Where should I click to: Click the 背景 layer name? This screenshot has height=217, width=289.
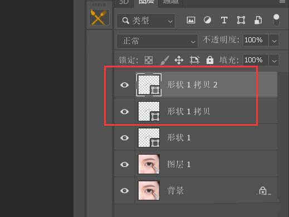pos(175,191)
